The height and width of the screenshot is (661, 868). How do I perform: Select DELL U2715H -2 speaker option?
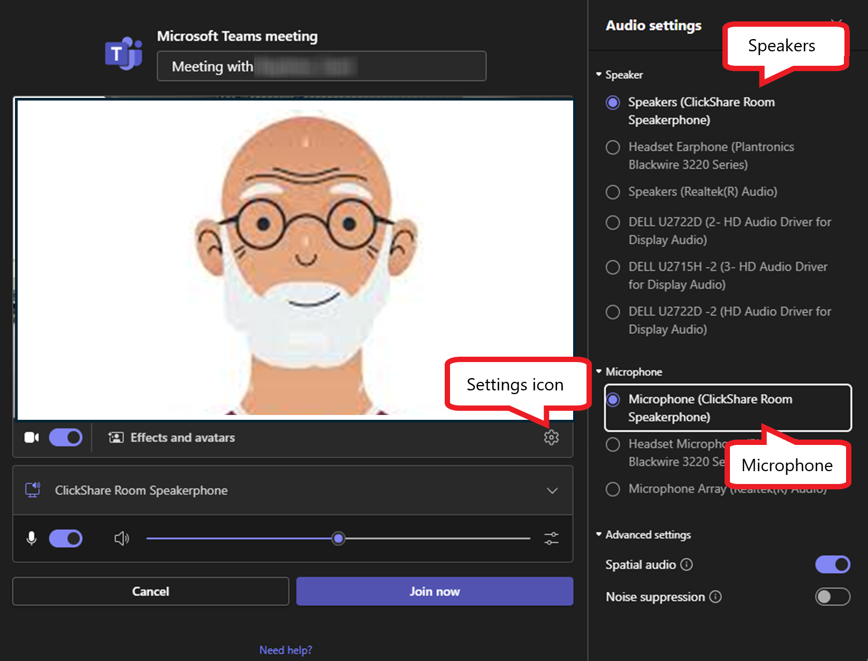[x=613, y=267]
